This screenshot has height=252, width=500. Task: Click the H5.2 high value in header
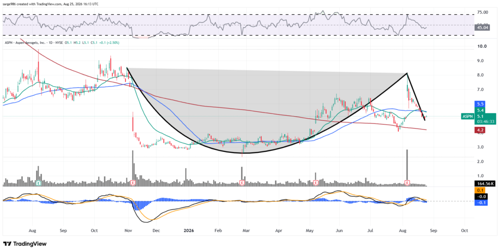pyautogui.click(x=77, y=42)
